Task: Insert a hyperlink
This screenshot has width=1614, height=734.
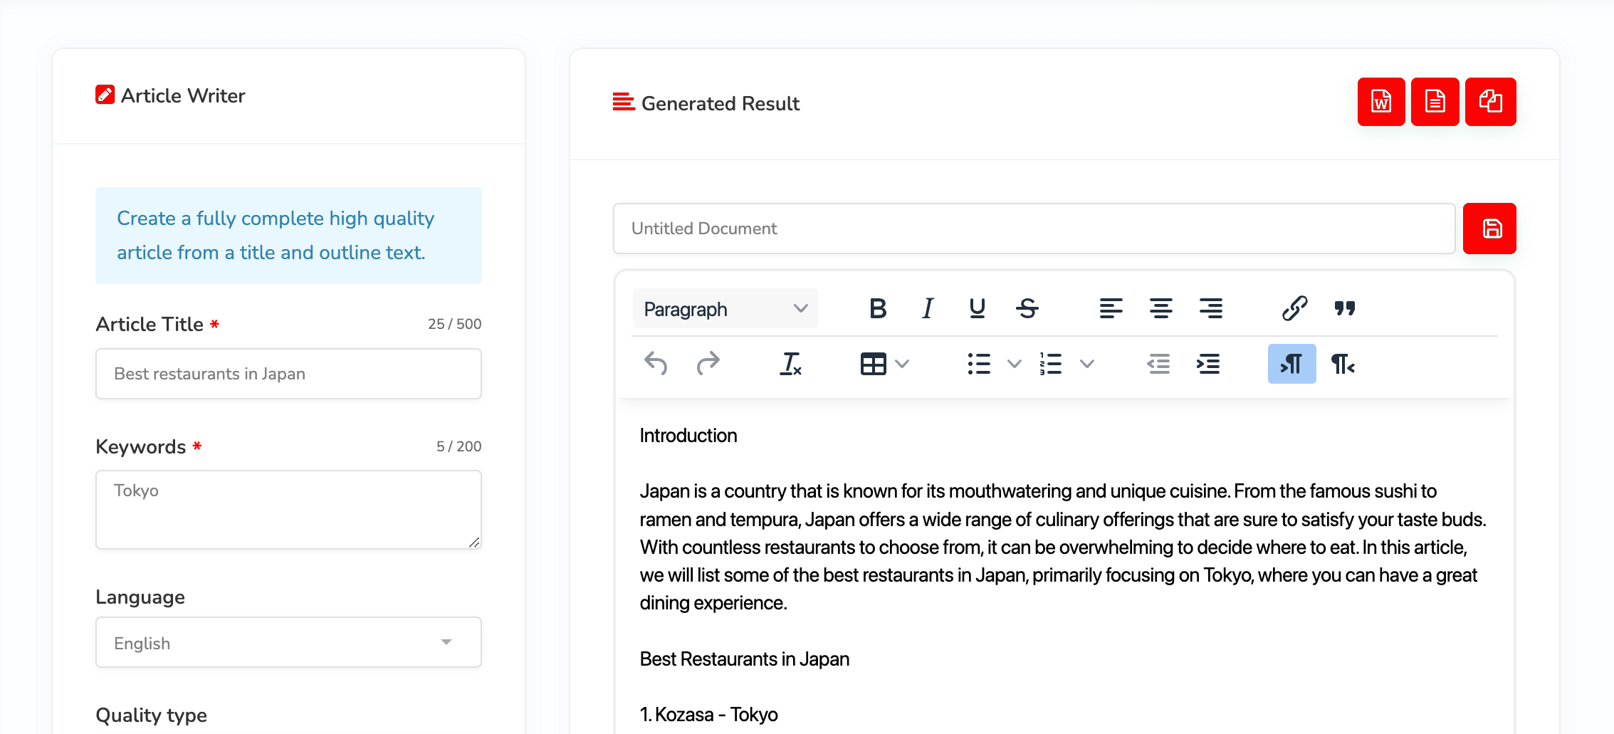Action: tap(1294, 308)
